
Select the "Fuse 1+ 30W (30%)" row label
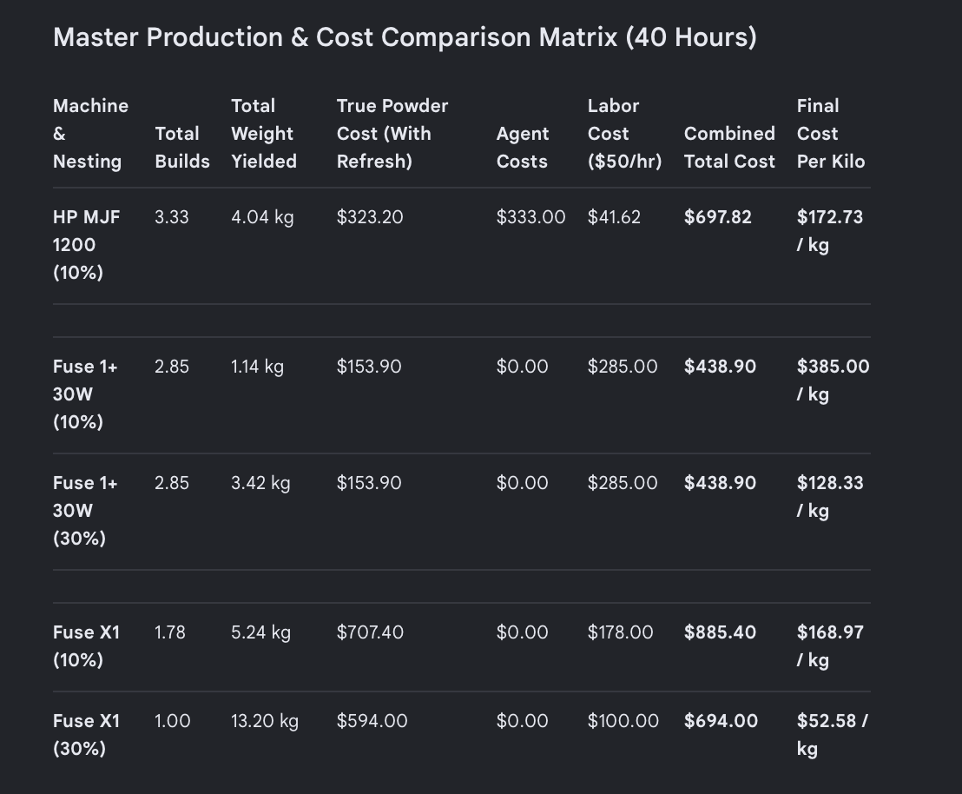coord(85,510)
